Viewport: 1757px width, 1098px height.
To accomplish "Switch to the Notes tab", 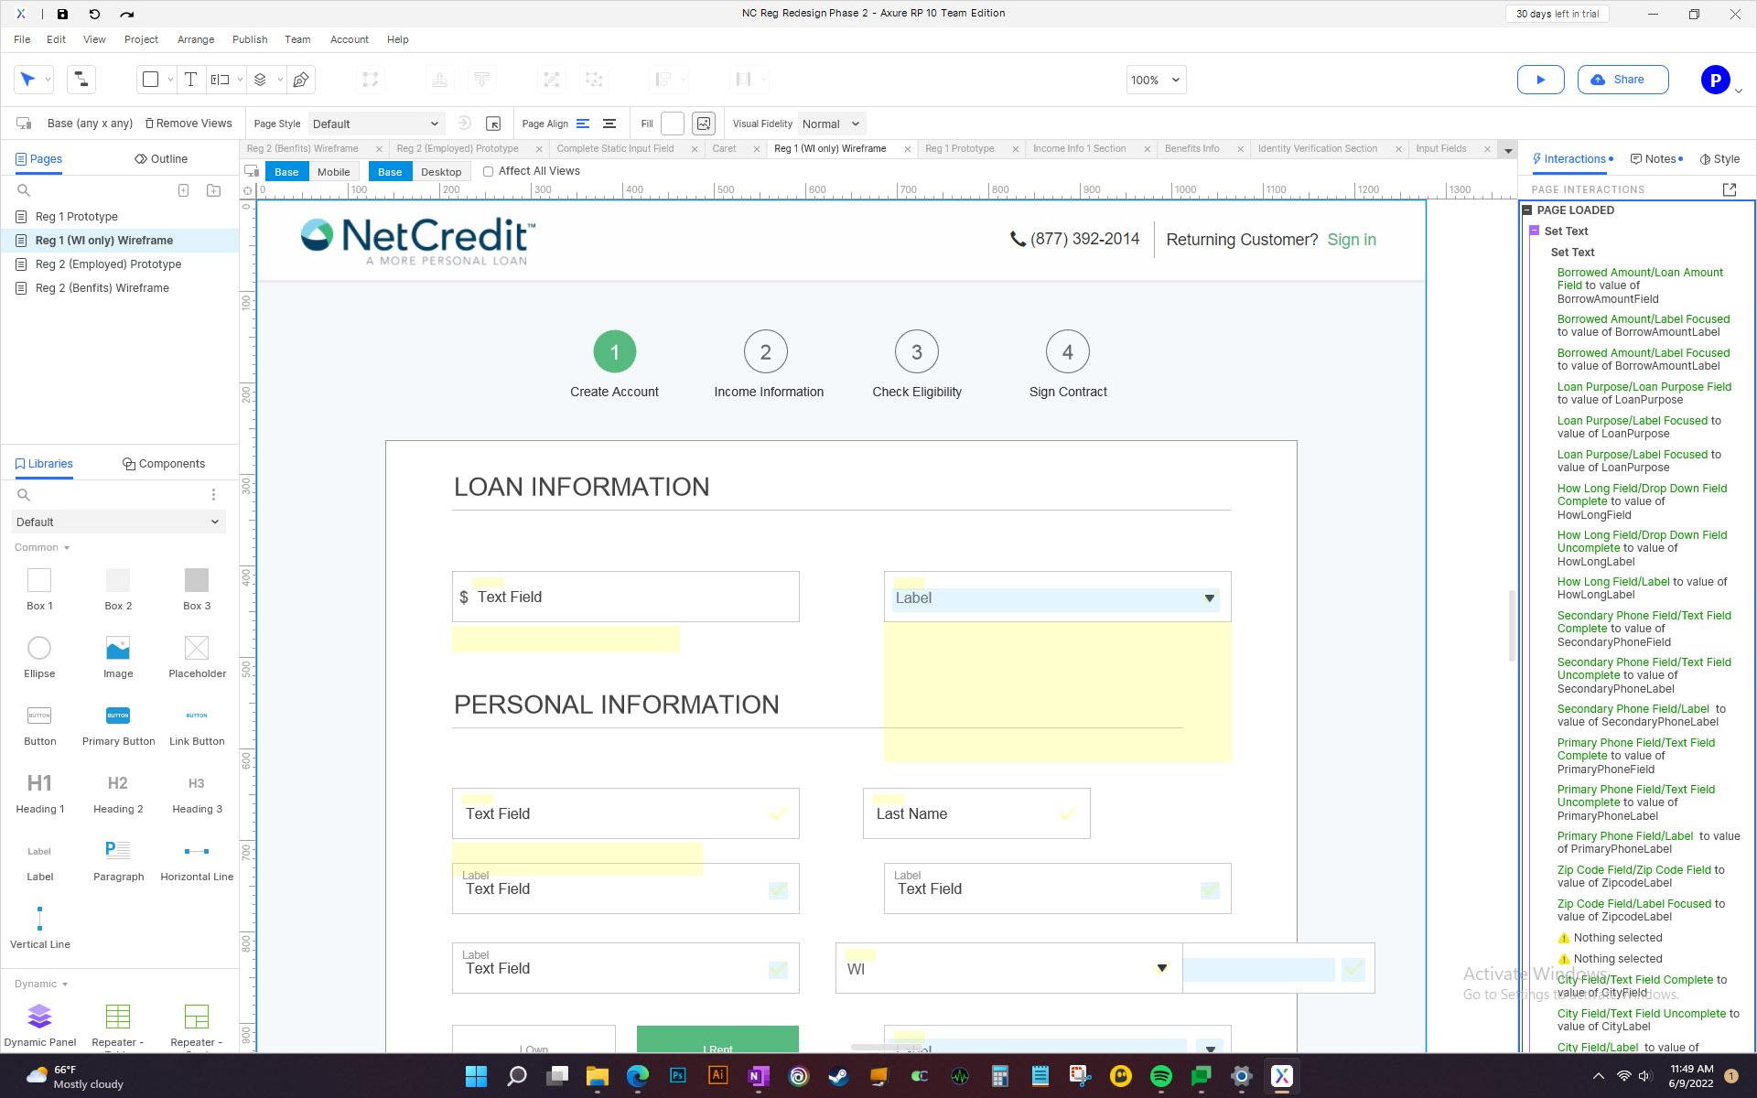I will click(x=1656, y=158).
